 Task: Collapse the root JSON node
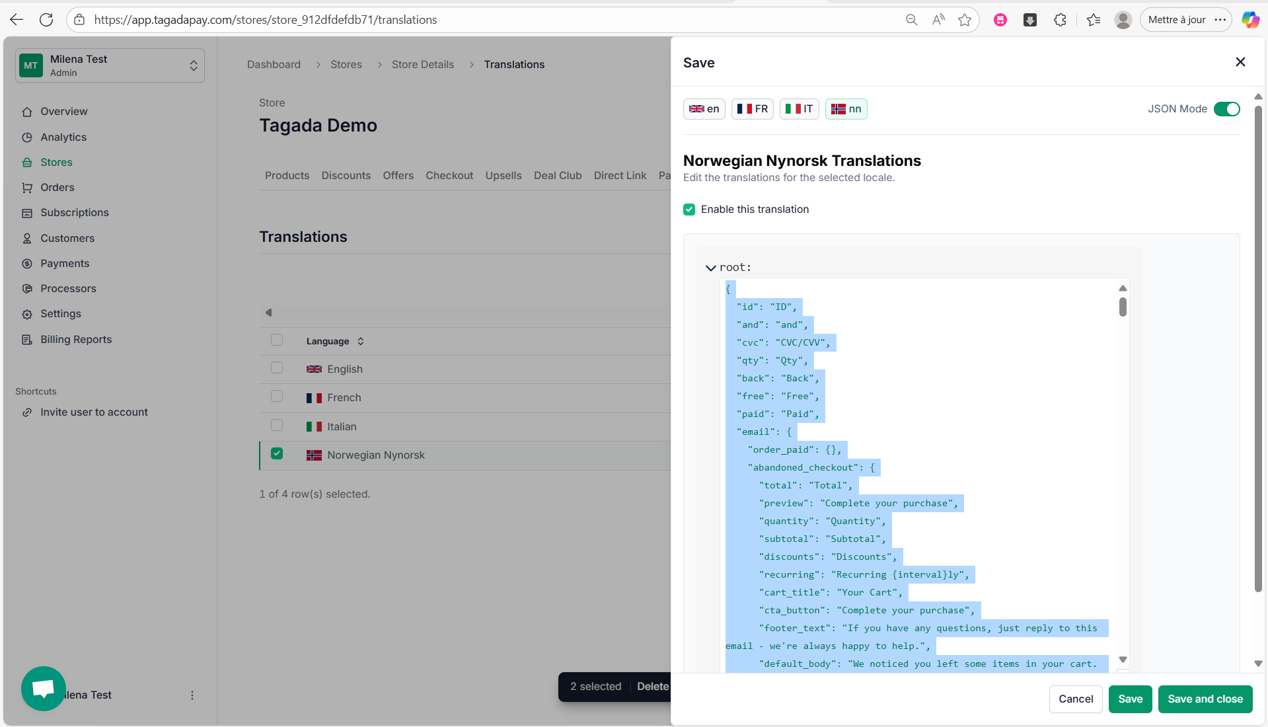click(710, 268)
